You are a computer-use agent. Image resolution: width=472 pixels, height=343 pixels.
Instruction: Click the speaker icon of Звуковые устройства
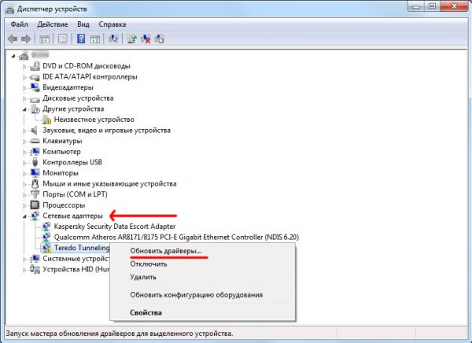pos(35,130)
